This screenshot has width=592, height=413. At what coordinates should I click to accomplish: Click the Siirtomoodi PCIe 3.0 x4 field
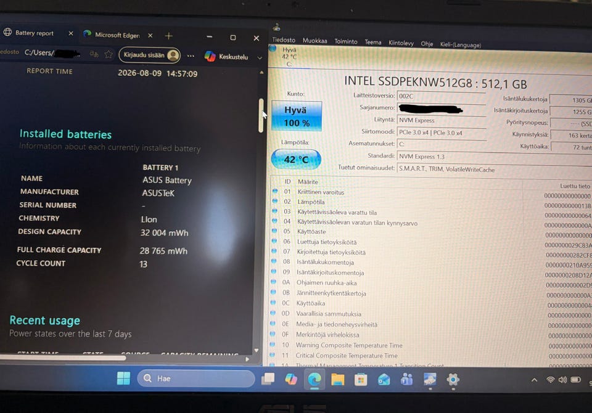coord(442,133)
